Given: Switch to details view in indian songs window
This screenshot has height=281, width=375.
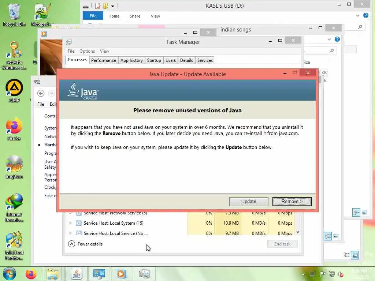Looking at the screenshot, I should tap(328, 236).
